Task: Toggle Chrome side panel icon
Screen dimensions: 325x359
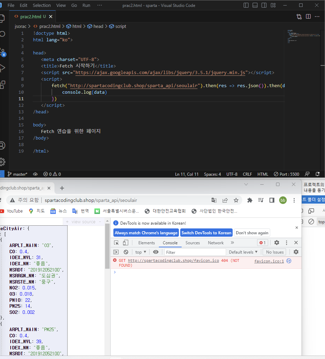Action: [x=272, y=200]
